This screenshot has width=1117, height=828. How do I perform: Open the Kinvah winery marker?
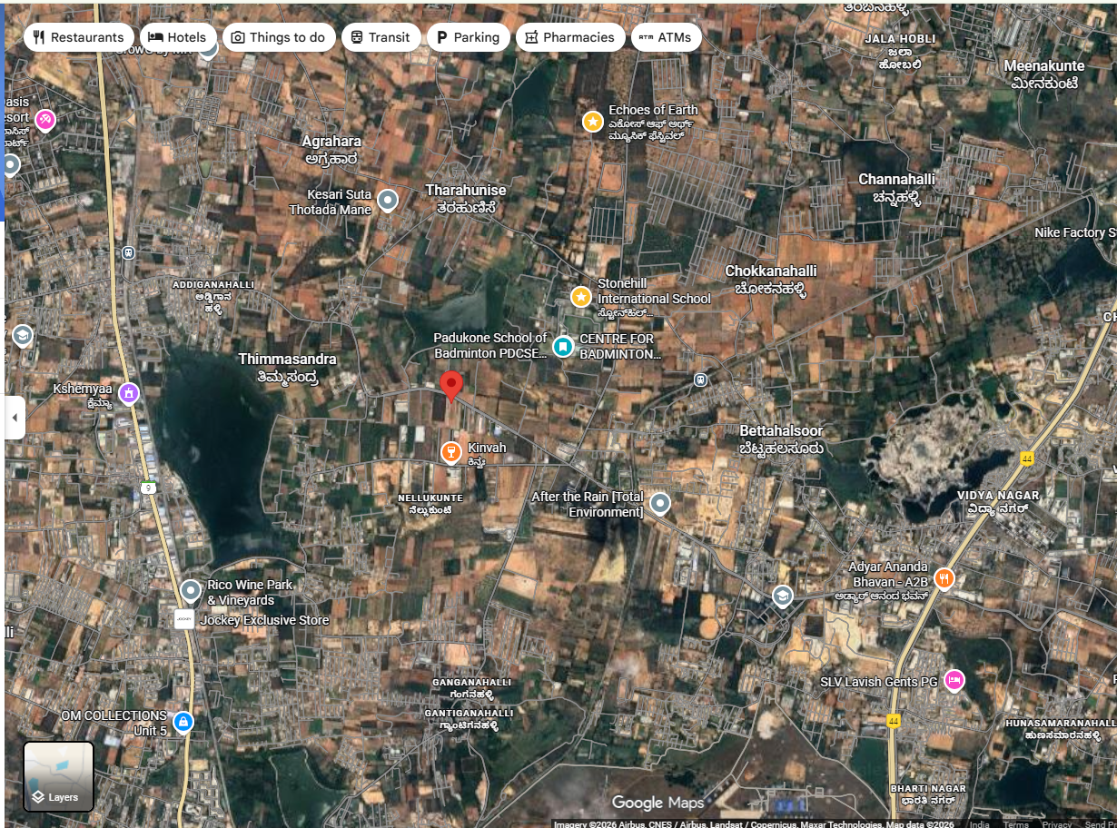(x=450, y=452)
